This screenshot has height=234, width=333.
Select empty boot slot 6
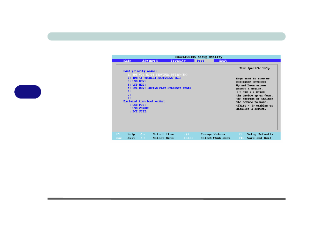tap(129, 91)
